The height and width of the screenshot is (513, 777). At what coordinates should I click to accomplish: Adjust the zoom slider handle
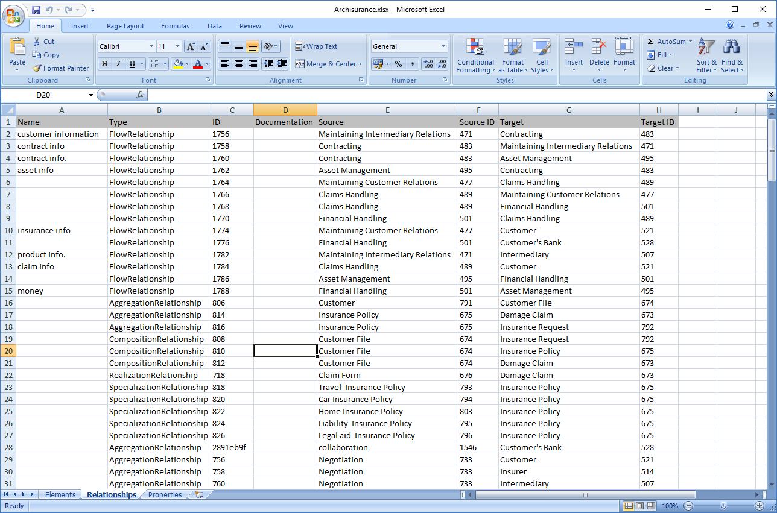(x=723, y=506)
